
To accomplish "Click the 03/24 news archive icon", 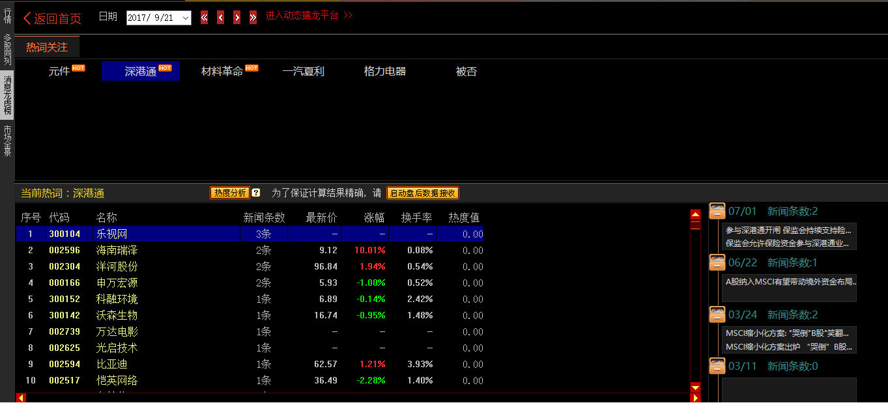I will coord(717,314).
